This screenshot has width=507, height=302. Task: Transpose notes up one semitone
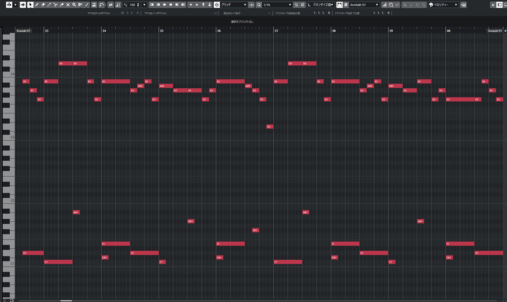tap(191, 5)
